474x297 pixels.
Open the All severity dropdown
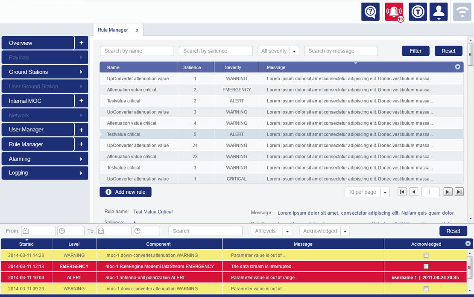point(294,51)
